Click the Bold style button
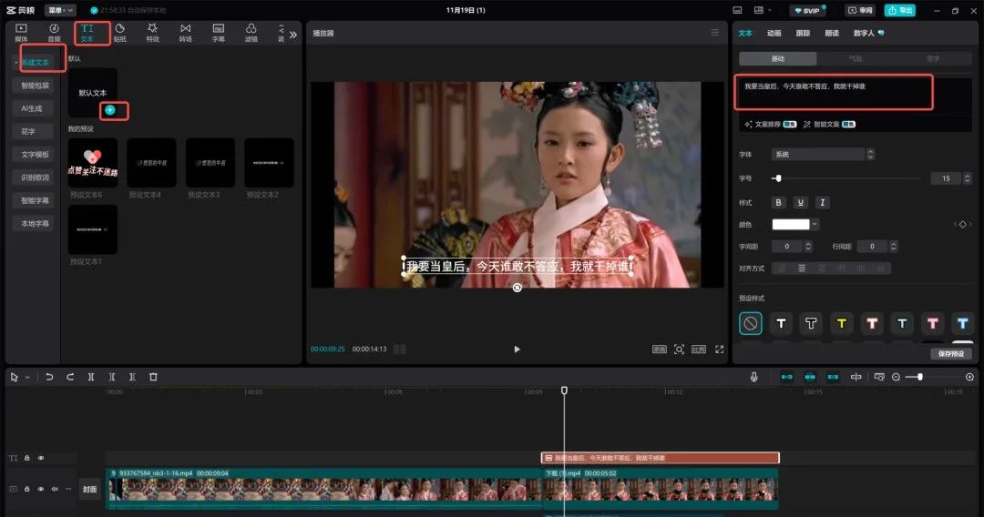This screenshot has height=517, width=984. pyautogui.click(x=778, y=202)
